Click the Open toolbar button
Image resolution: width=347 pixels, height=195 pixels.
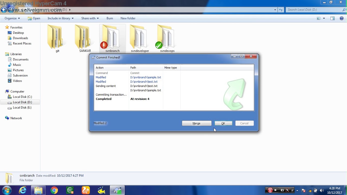(34, 18)
